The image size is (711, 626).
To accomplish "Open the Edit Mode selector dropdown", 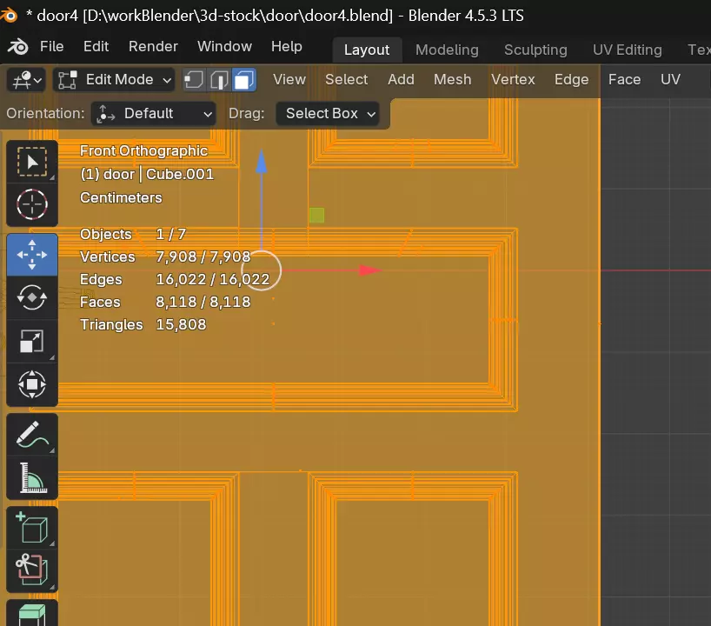I will pos(114,80).
